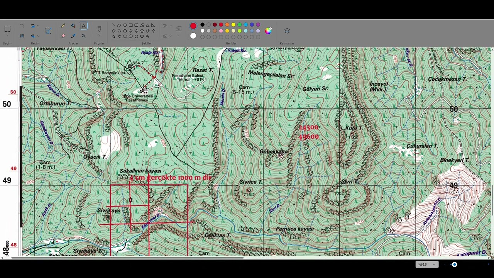494x278 pixels.
Task: Click the horizontal canvas scrollbar
Action: [127, 258]
